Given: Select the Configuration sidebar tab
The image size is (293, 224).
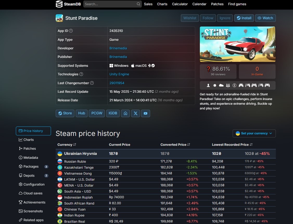Looking at the screenshot, I should 33,184.
